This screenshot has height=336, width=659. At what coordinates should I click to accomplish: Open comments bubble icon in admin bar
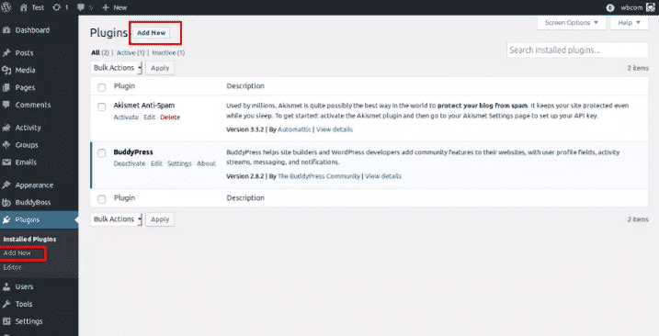pos(81,7)
